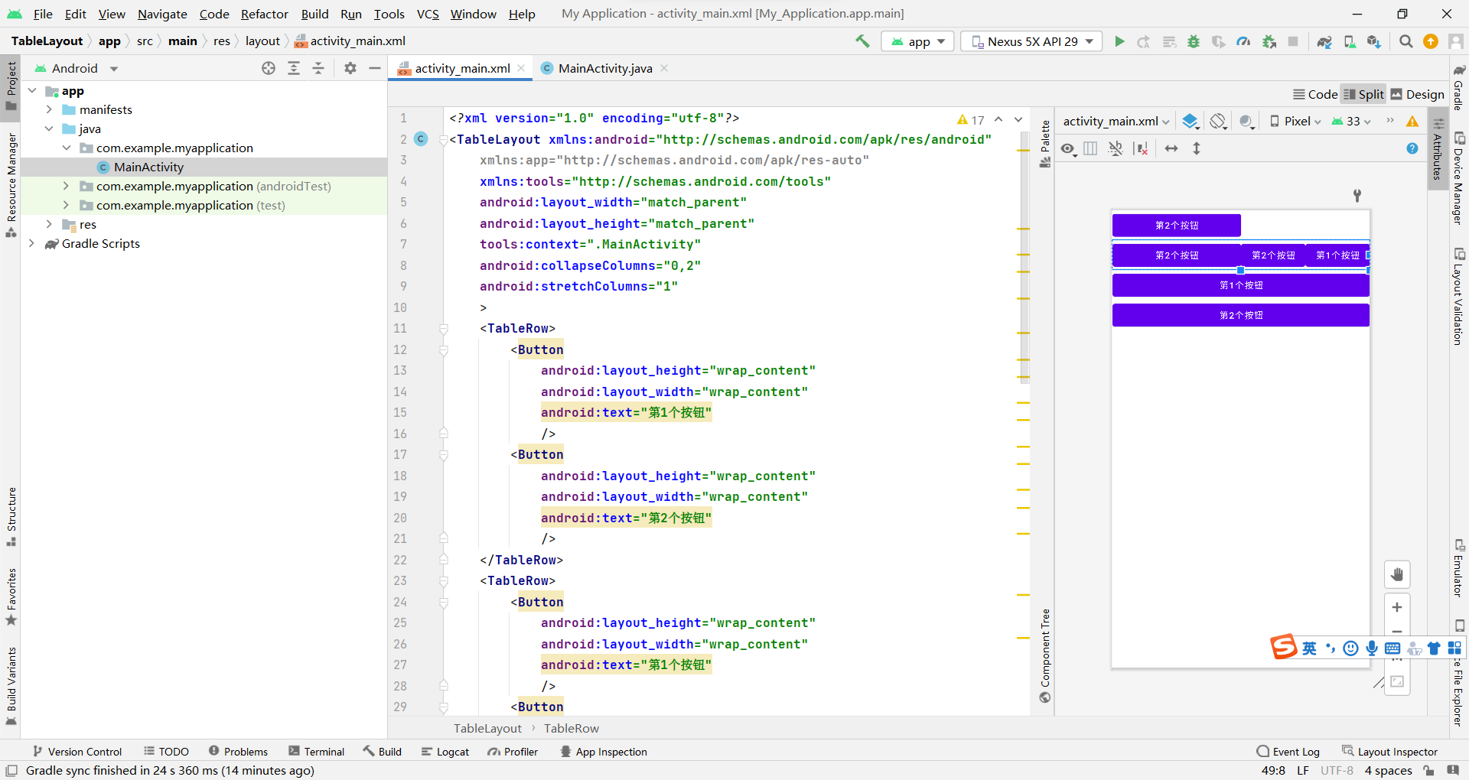Click the Profile app gauge icon
1469x780 pixels.
1243,41
